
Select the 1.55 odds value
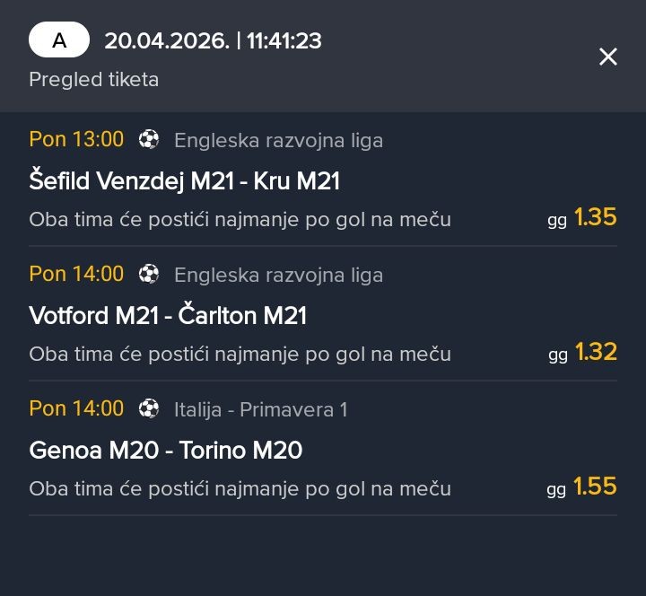click(x=596, y=486)
